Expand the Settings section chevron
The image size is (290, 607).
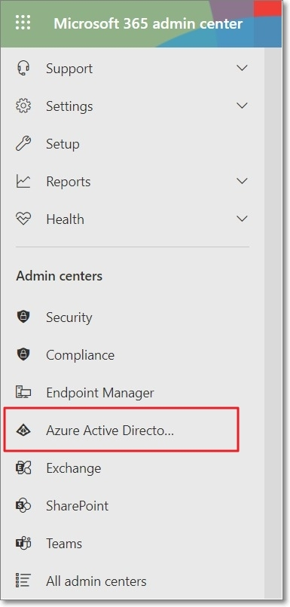click(x=242, y=106)
